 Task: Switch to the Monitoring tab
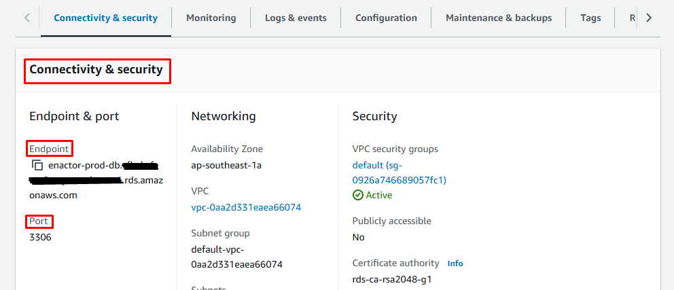211,18
